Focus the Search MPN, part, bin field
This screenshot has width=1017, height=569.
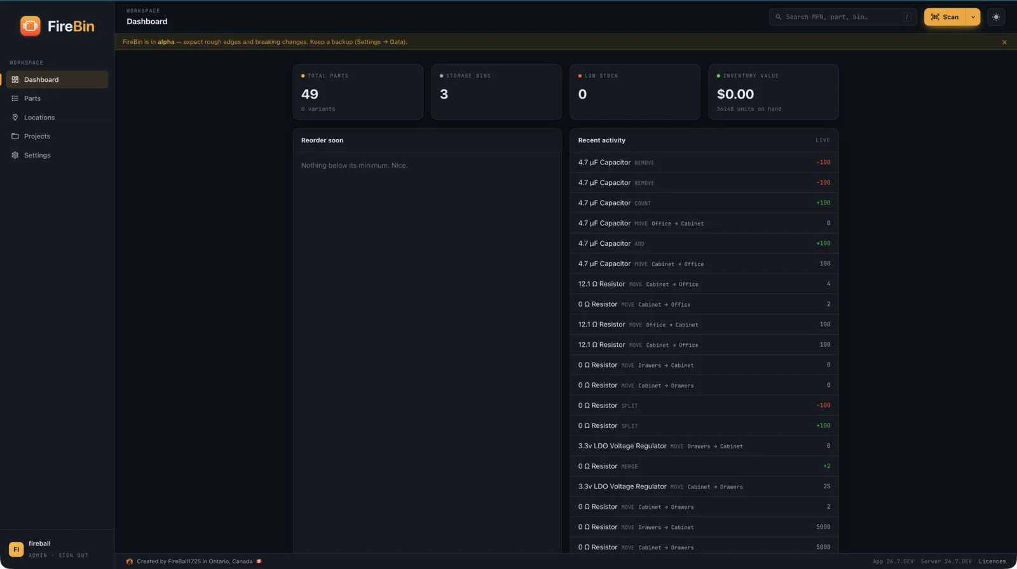pyautogui.click(x=843, y=17)
